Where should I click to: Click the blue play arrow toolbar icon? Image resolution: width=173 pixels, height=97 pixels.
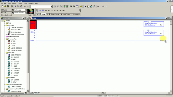point(85,6)
